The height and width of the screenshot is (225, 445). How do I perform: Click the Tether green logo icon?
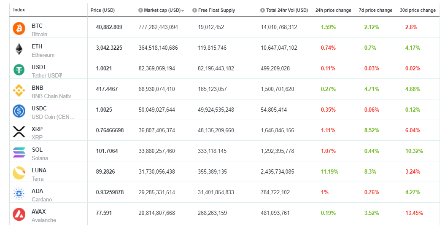(x=19, y=70)
